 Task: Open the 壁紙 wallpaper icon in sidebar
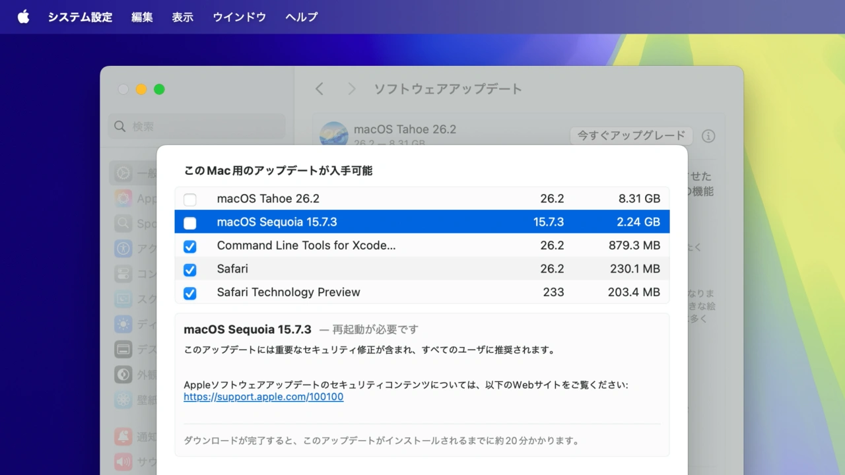coord(123,399)
